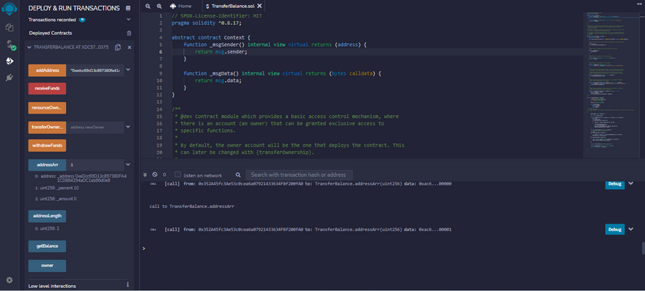The width and height of the screenshot is (645, 291).
Task: Click the terminal vertical scrollbar
Action: click(643, 248)
